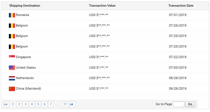Viewport: 210px width, 112px height.
Task: Open page 4 of results
Action: tap(32, 104)
